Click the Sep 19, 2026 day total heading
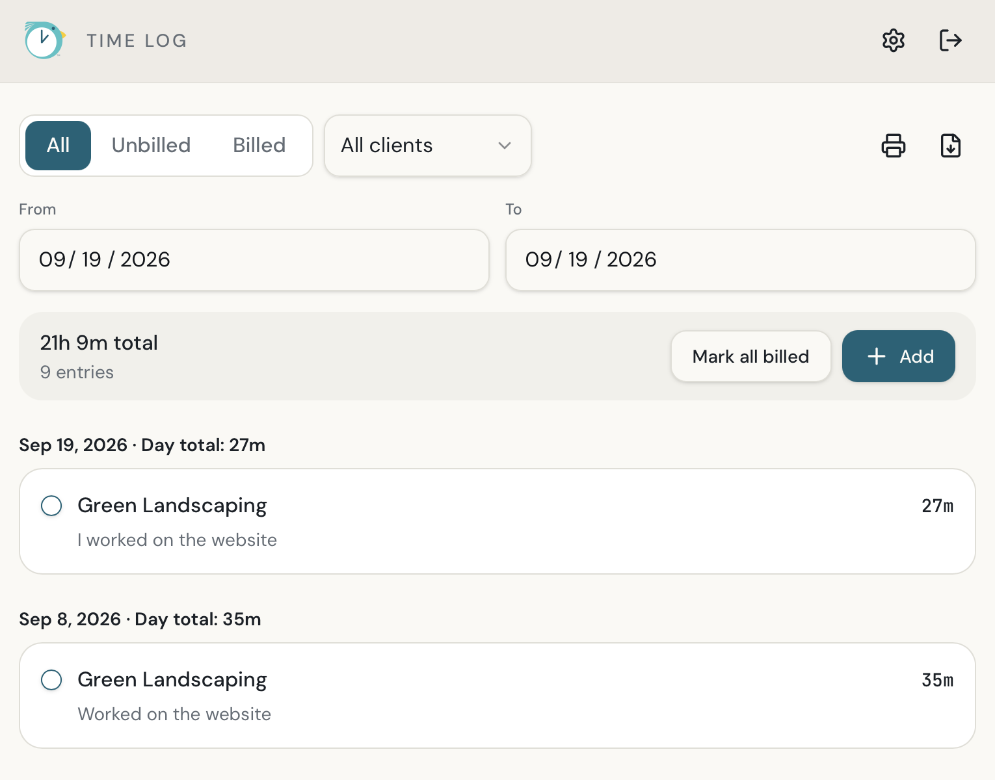This screenshot has width=995, height=780. tap(142, 445)
